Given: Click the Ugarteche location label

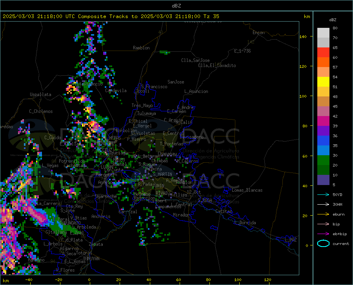Looking at the screenshot, I should pyautogui.click(x=106, y=196).
